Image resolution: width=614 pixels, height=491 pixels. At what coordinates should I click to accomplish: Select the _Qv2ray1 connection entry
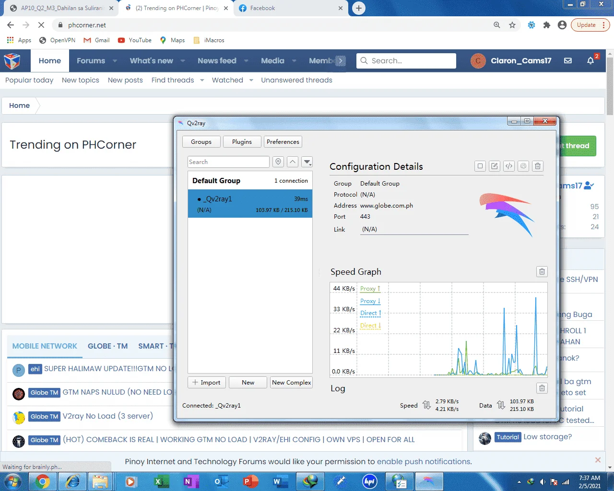[x=250, y=204]
